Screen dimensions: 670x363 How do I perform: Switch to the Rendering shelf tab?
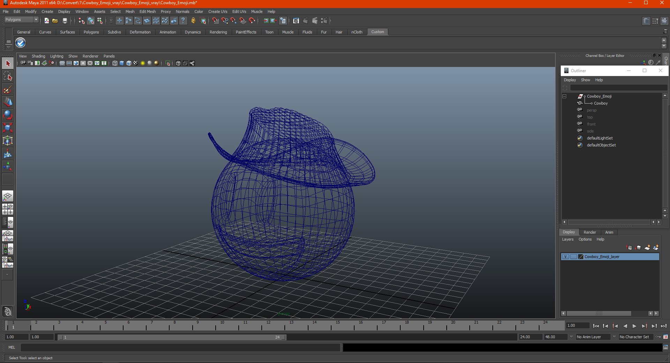tap(218, 32)
